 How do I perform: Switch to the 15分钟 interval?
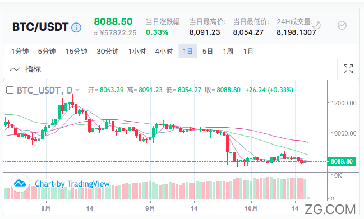pos(76,51)
